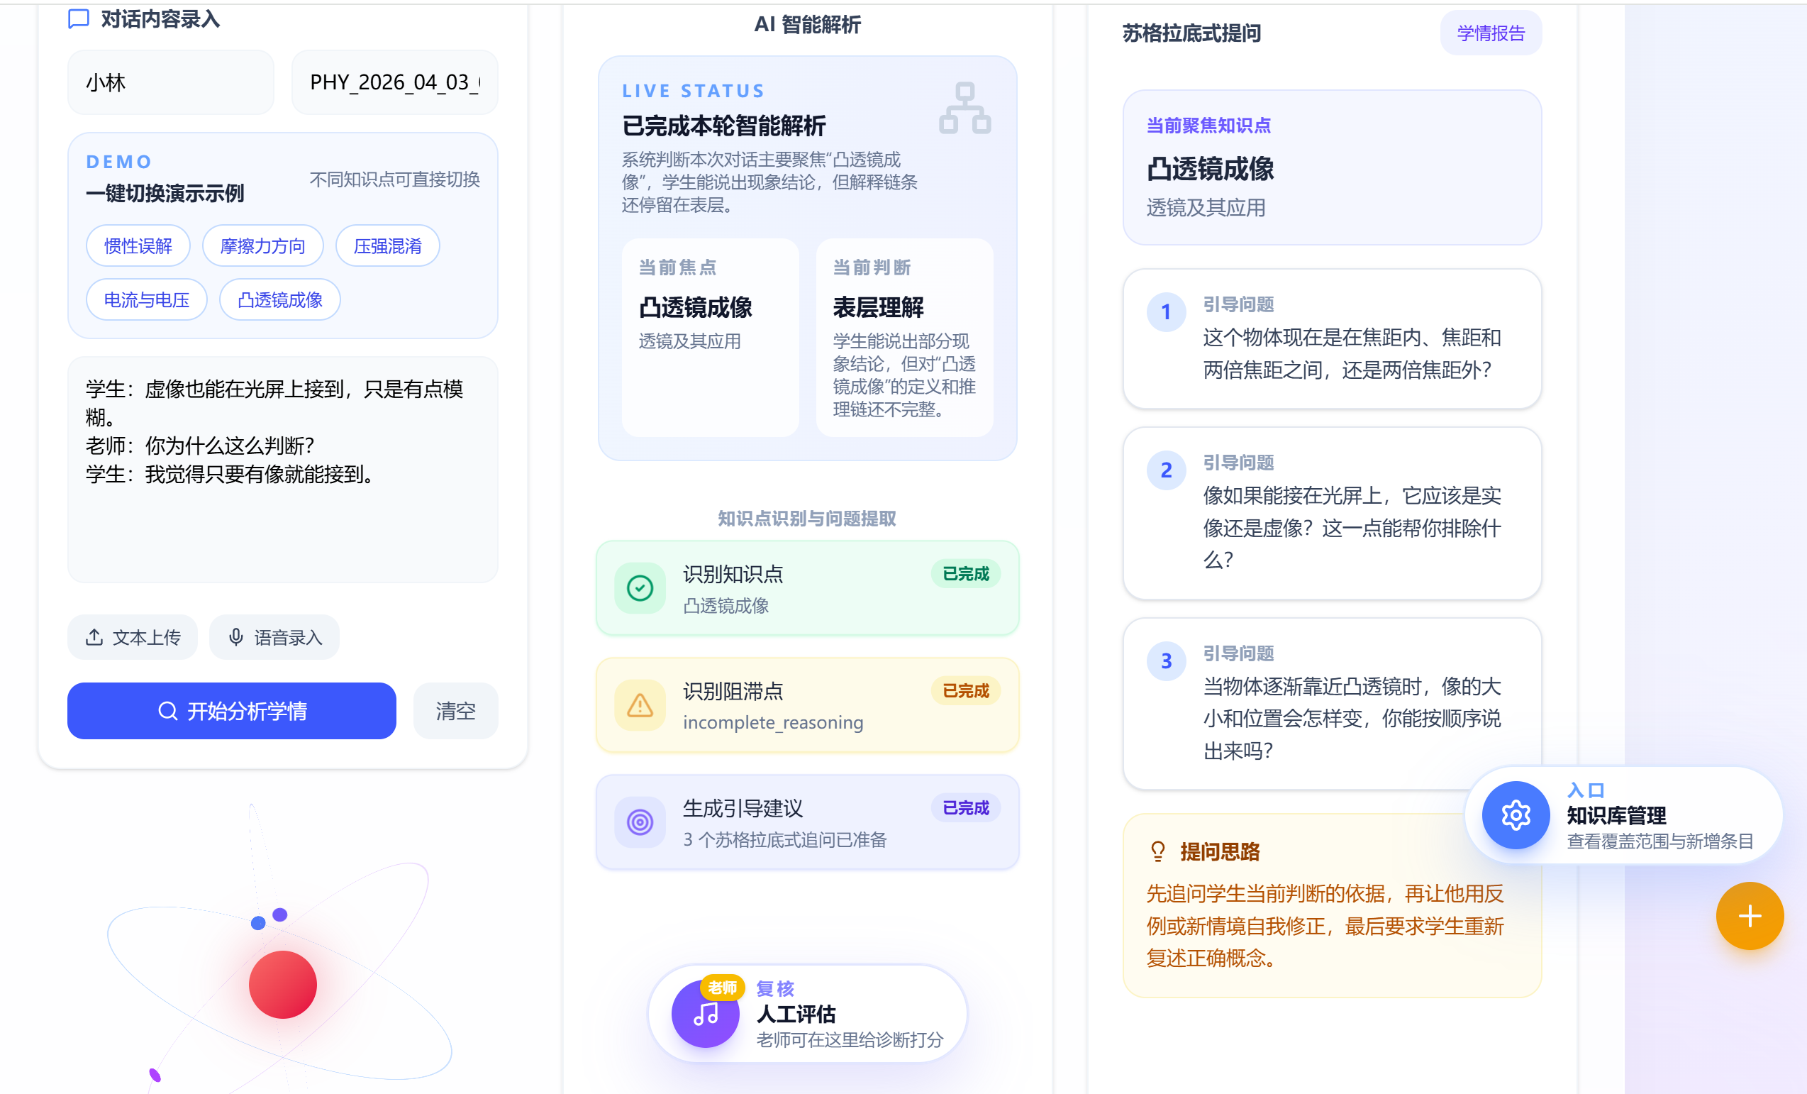This screenshot has height=1094, width=1807.
Task: Start analysis with 开始分析学情 button
Action: pyautogui.click(x=232, y=710)
